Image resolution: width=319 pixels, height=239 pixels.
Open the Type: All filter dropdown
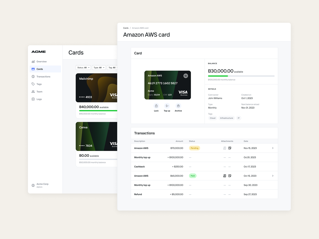[x=99, y=68]
